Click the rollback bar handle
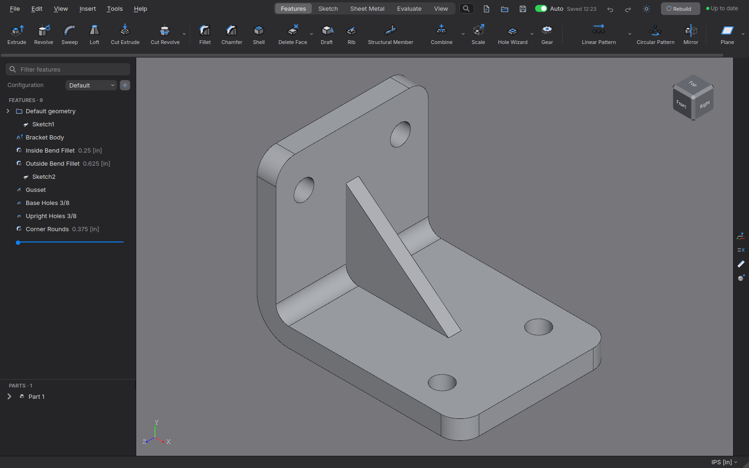This screenshot has height=468, width=749. [18, 242]
